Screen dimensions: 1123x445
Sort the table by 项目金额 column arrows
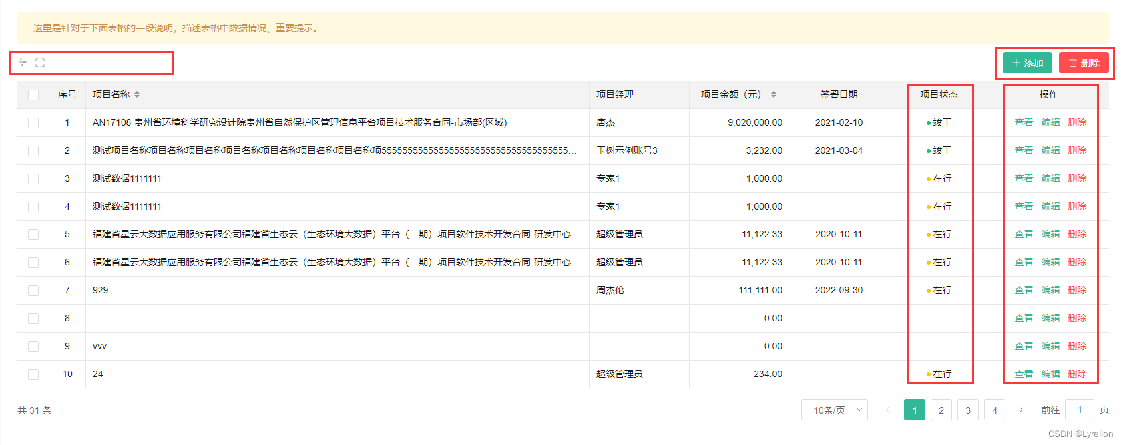pyautogui.click(x=774, y=94)
